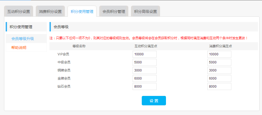Image resolution: width=262 pixels, height=115 pixels.
Task: Go to the 会员积分管理 tab
Action: click(114, 12)
